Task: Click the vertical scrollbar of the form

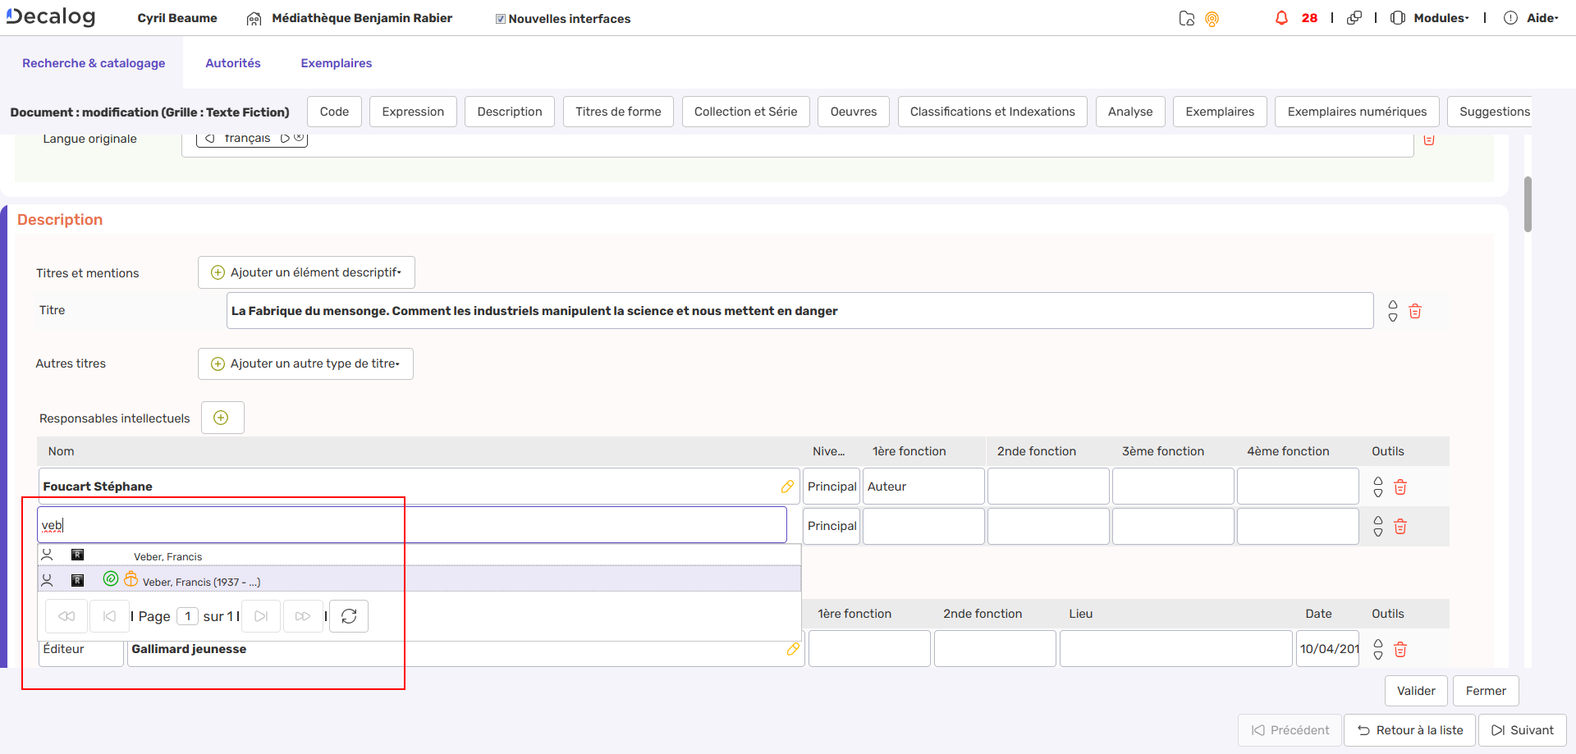Action: pyautogui.click(x=1528, y=204)
